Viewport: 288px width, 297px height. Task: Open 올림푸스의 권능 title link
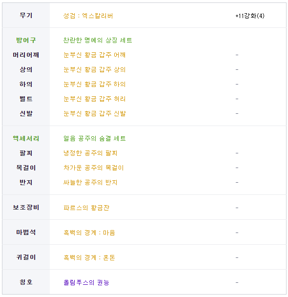[x=86, y=283]
